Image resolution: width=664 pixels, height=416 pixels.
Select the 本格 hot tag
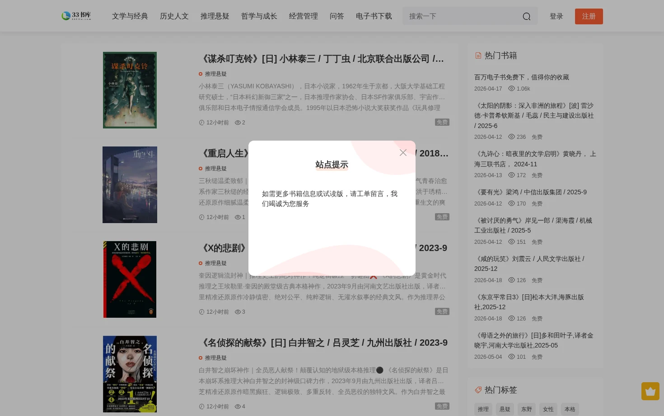tap(570, 409)
